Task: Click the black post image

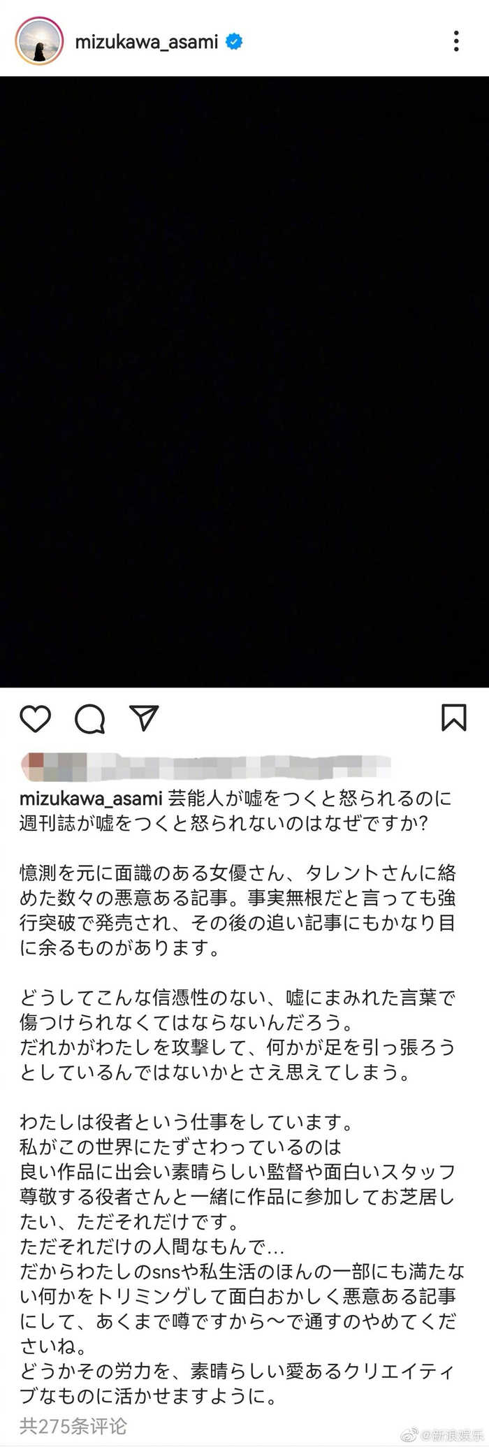Action: pos(245,381)
